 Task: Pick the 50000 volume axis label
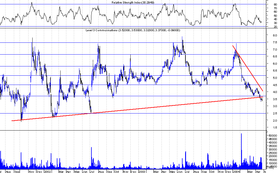tap(273, 135)
